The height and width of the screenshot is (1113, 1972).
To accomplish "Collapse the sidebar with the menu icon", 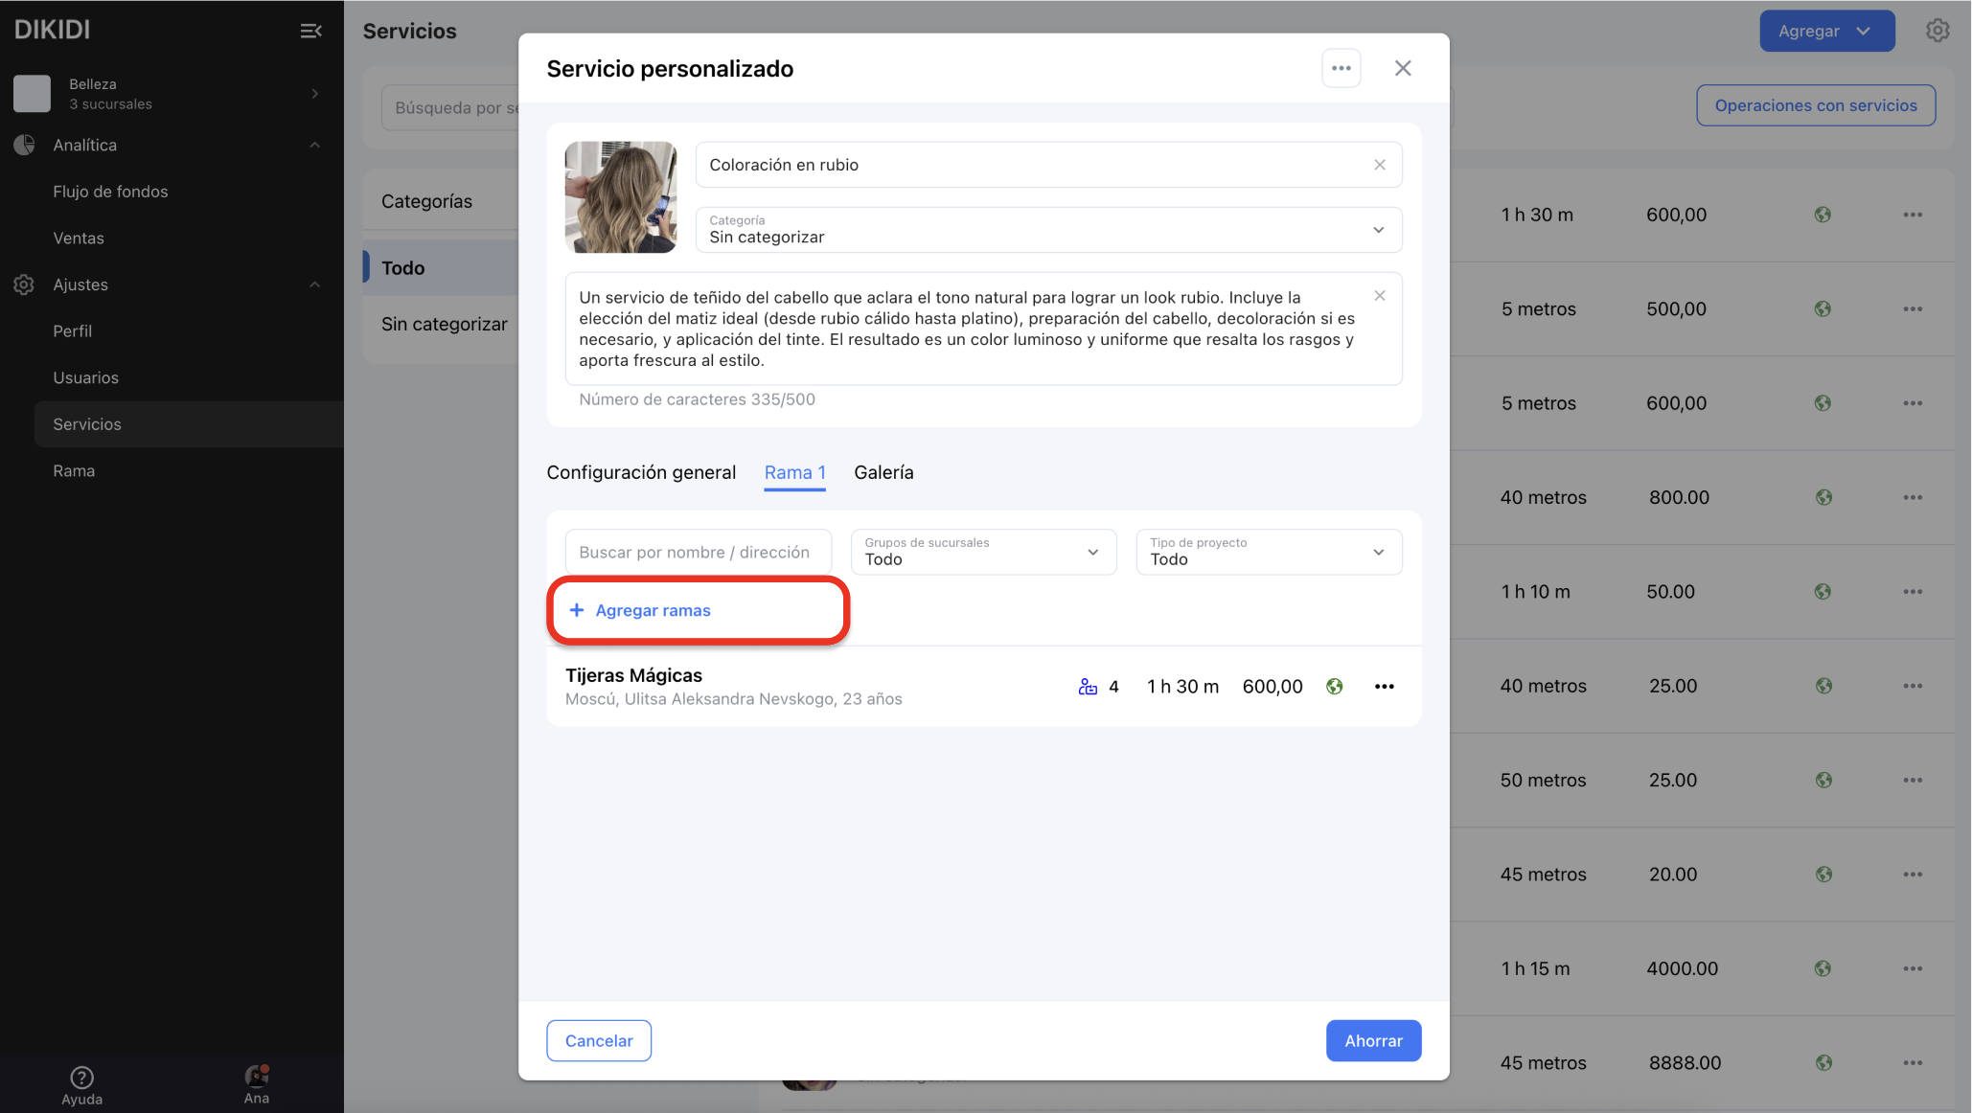I will [310, 31].
